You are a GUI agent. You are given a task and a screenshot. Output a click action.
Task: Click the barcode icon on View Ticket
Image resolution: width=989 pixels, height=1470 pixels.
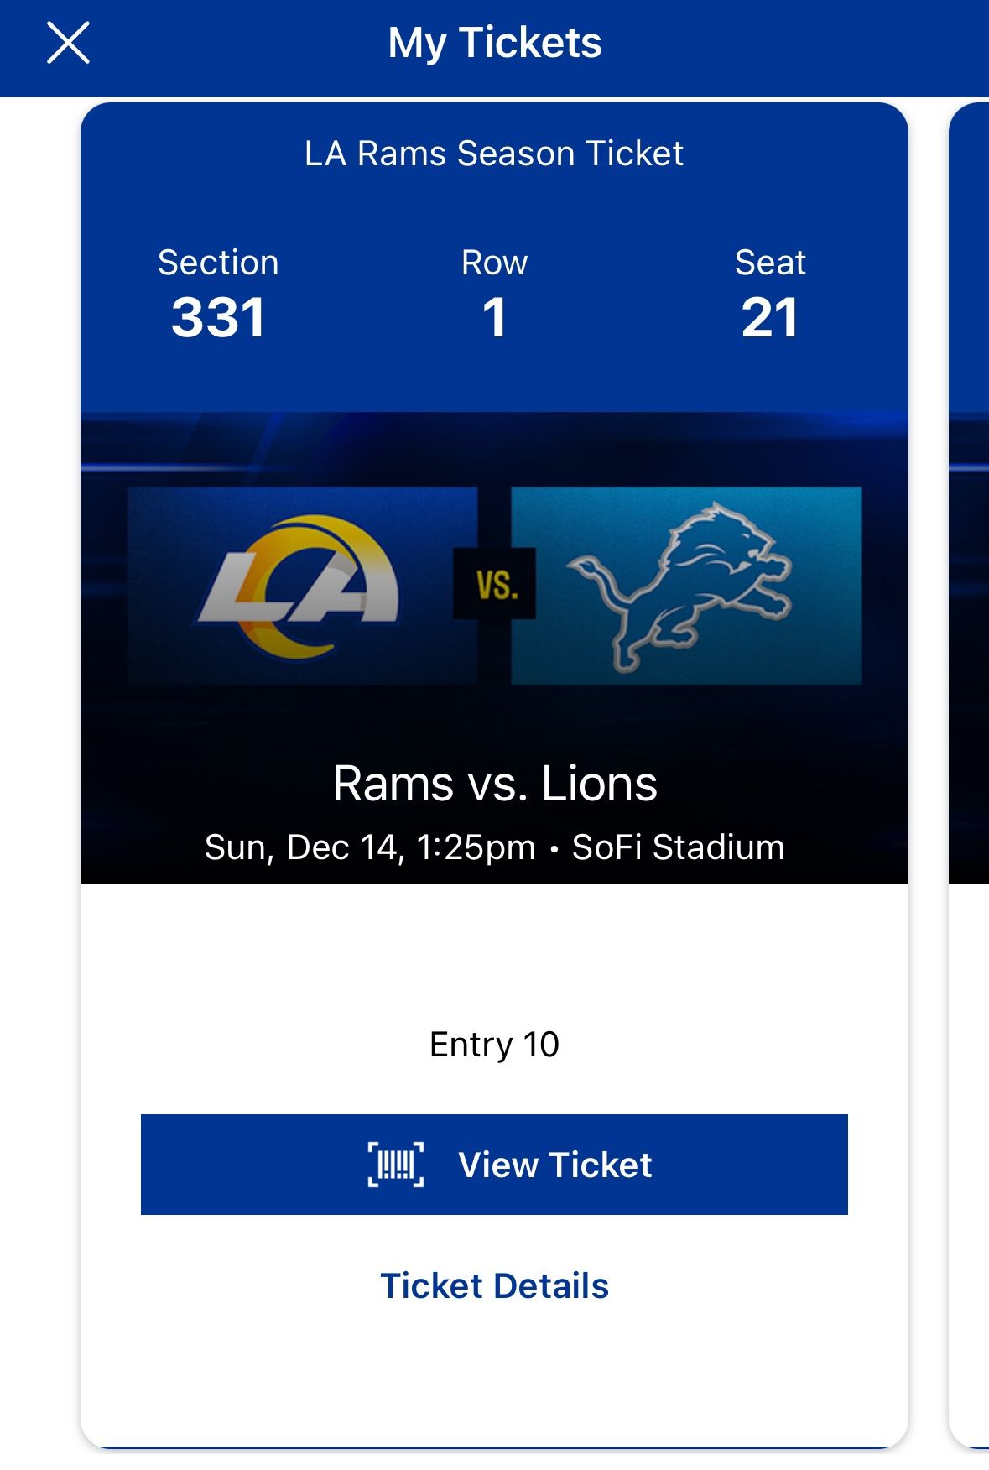pyautogui.click(x=394, y=1164)
